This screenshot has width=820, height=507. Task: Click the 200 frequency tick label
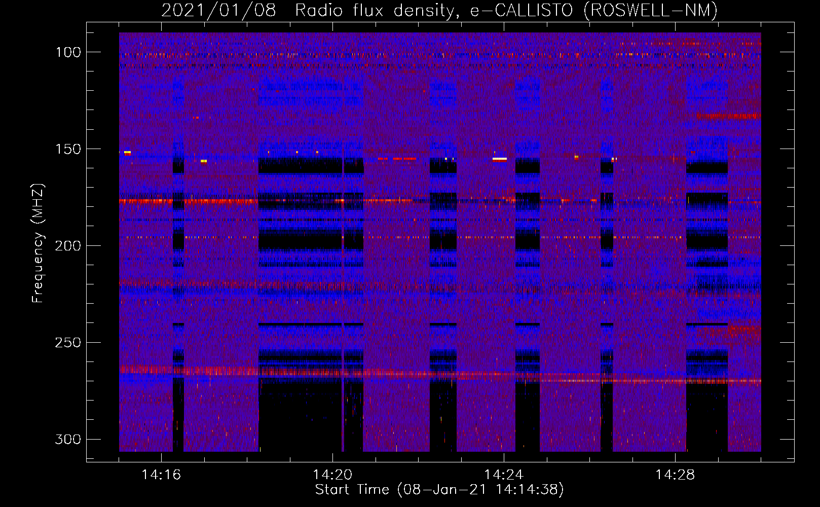[x=68, y=246]
